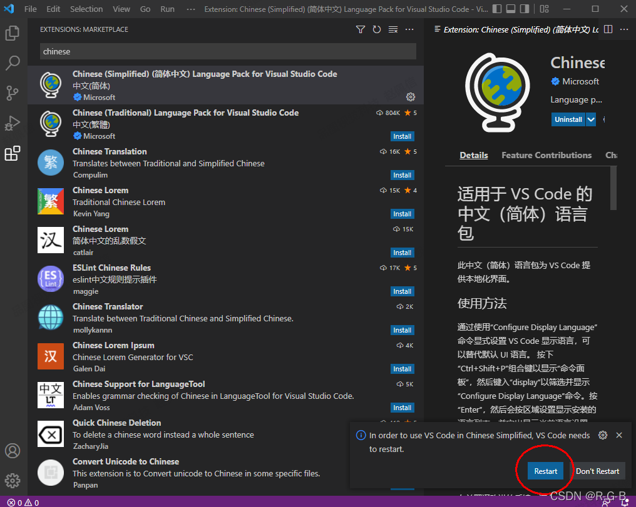Viewport: 636px width, 507px height.
Task: Refresh the extensions list
Action: click(x=377, y=29)
